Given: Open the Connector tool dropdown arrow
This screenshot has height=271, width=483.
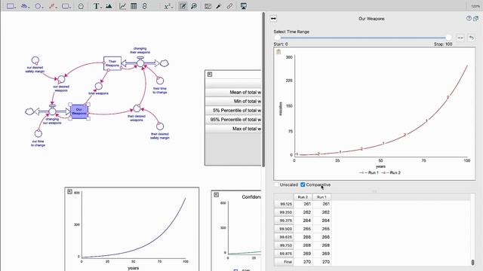Looking at the screenshot, I should 56,7.
